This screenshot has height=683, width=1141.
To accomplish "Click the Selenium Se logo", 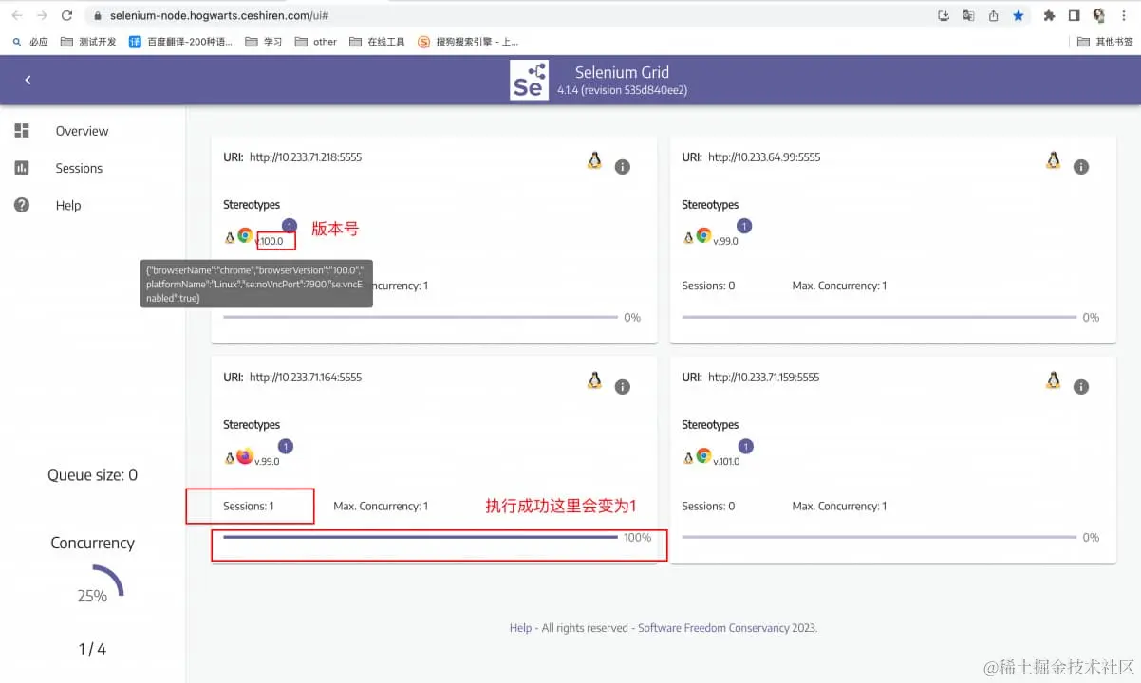I will tap(529, 80).
